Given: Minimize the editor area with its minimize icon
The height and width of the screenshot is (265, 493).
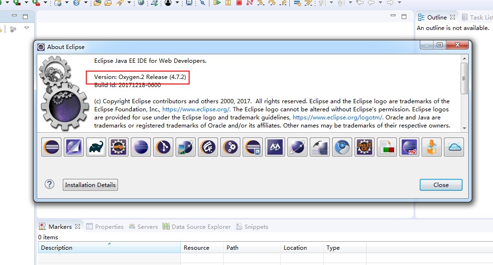Looking at the screenshot, I should pyautogui.click(x=393, y=15).
